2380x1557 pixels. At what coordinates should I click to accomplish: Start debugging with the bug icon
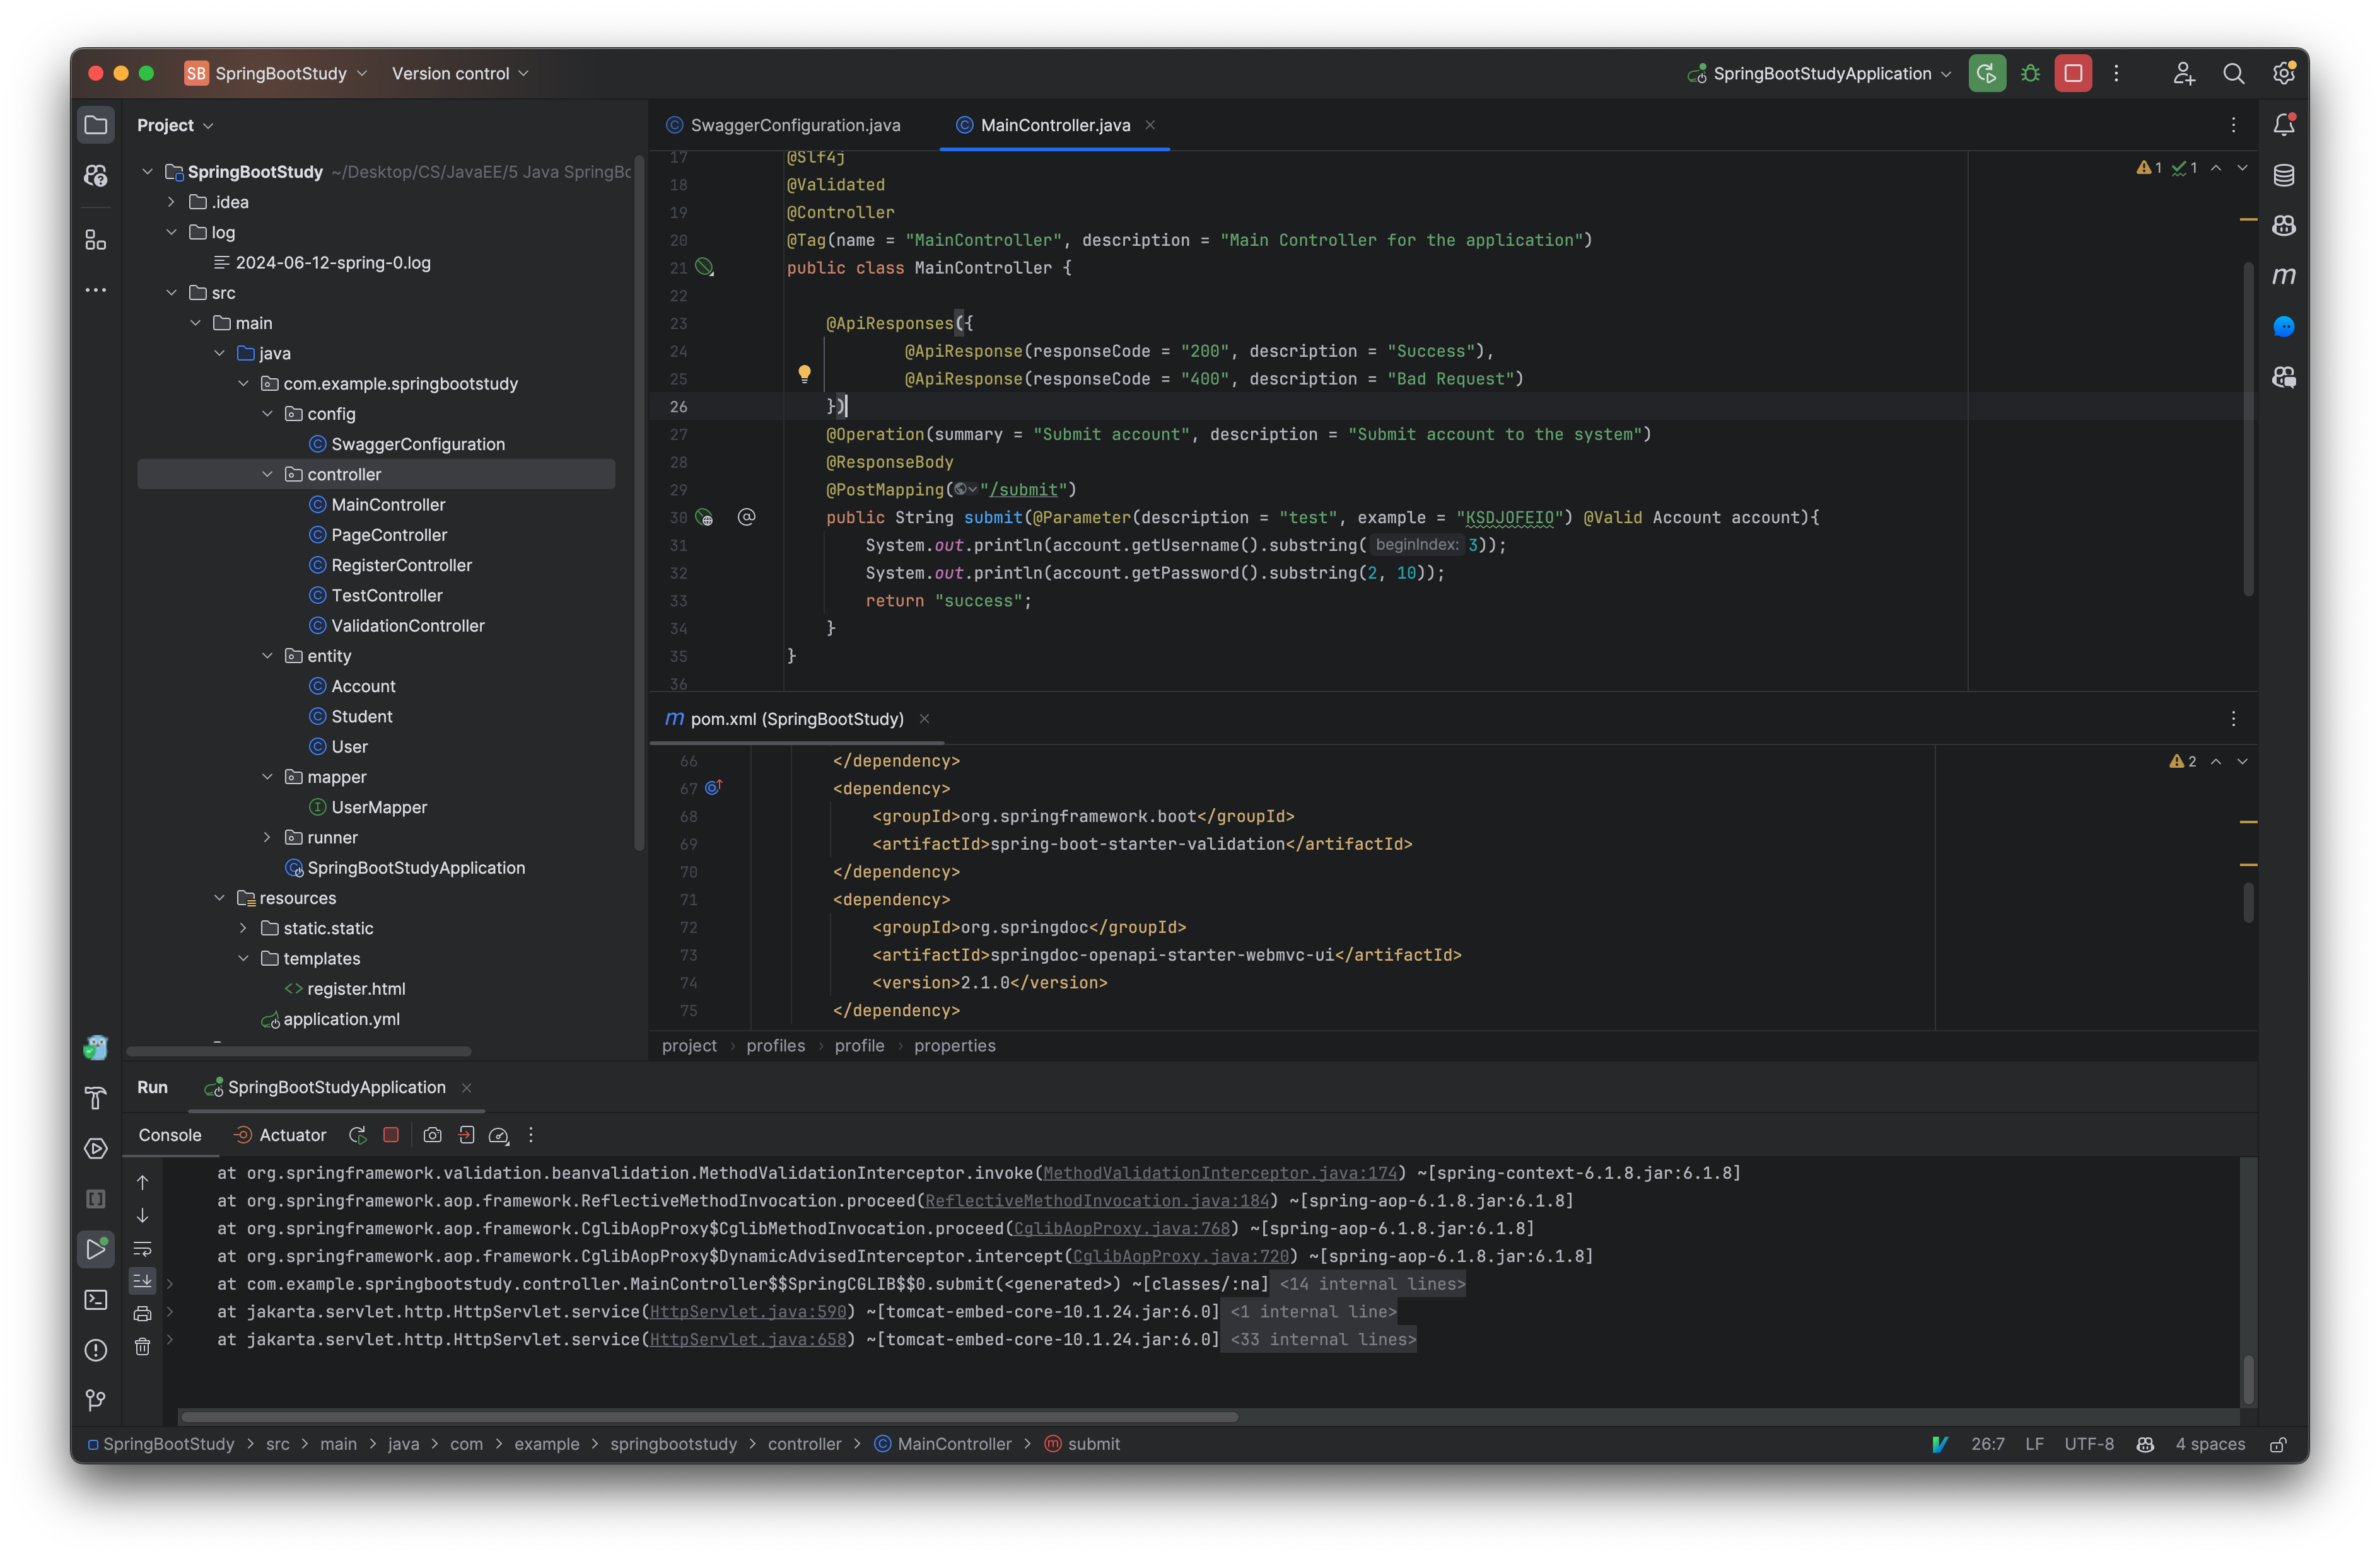2030,73
